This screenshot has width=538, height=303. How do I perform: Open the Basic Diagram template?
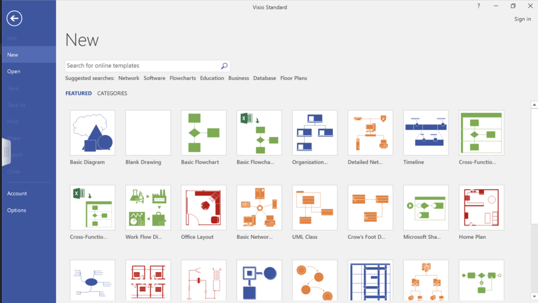pos(92,133)
